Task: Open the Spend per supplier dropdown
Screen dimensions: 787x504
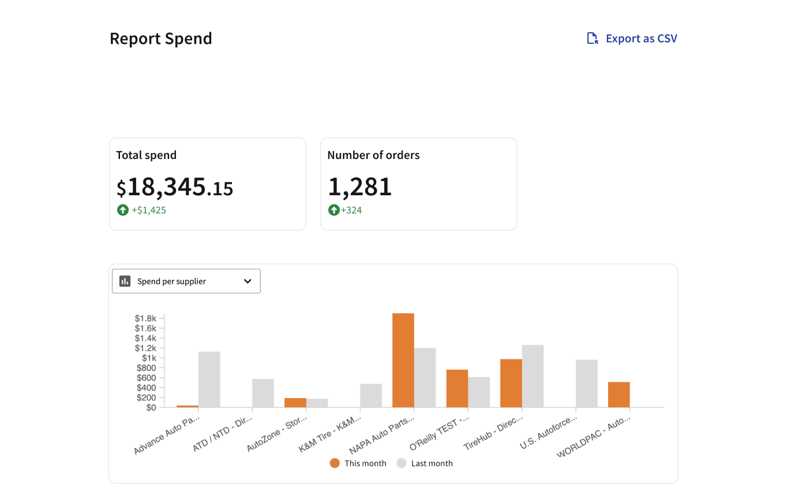Action: (x=186, y=281)
